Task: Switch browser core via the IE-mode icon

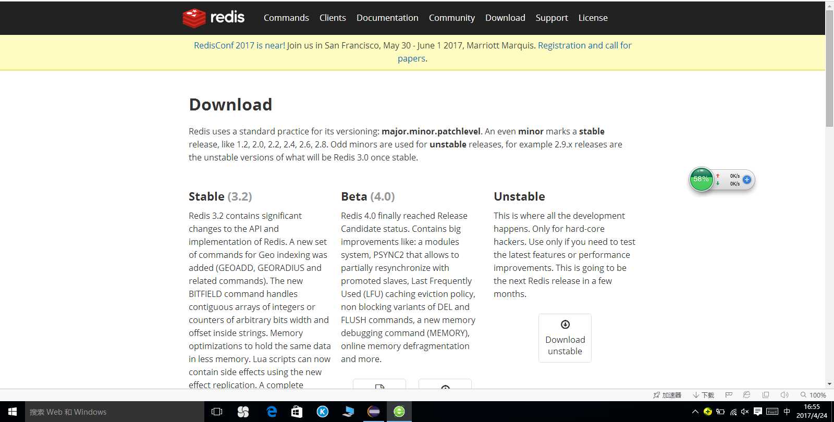Action: click(746, 395)
